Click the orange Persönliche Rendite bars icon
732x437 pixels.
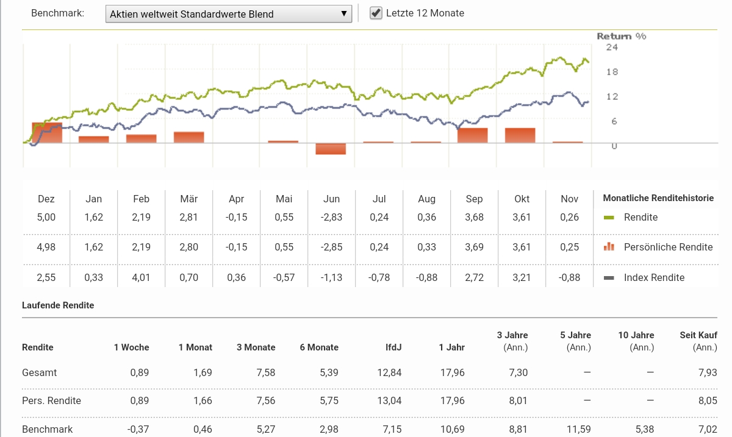608,247
